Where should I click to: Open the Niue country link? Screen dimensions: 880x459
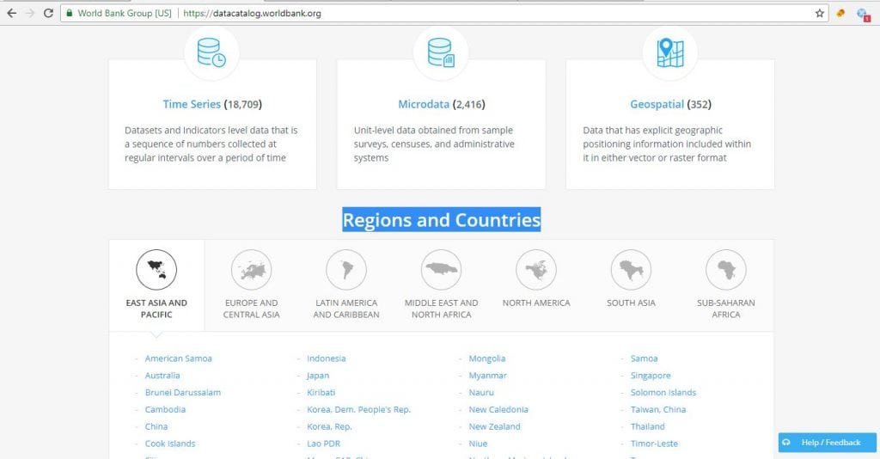pos(478,444)
